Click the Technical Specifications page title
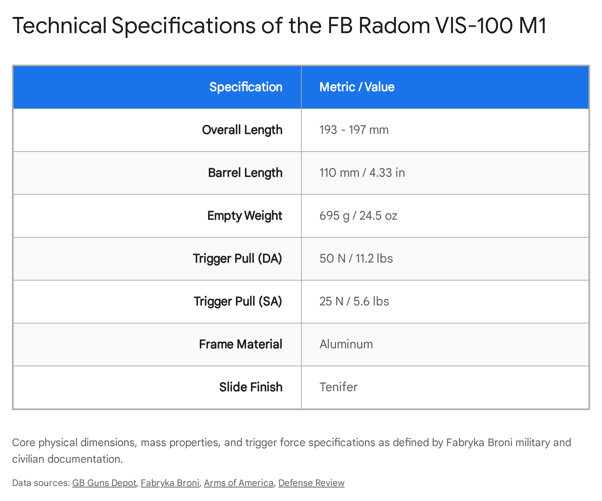This screenshot has height=501, width=602. 279,26
